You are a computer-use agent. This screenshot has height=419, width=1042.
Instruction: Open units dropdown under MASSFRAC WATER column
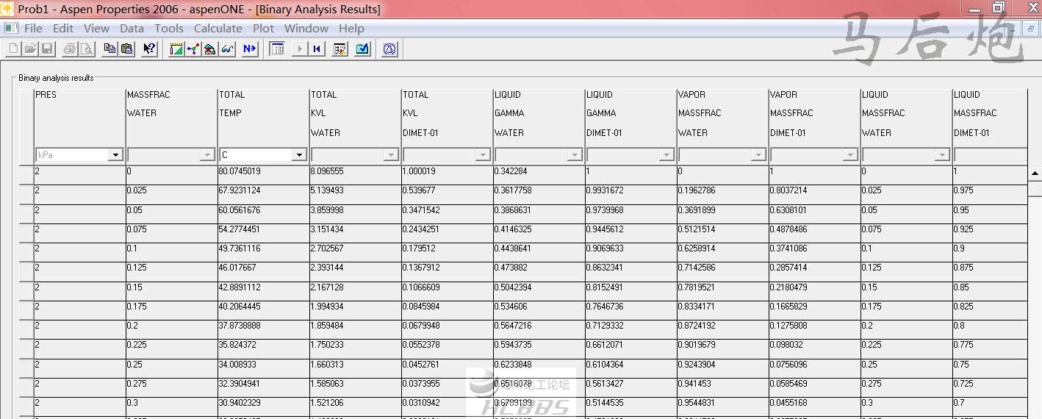pyautogui.click(x=206, y=155)
